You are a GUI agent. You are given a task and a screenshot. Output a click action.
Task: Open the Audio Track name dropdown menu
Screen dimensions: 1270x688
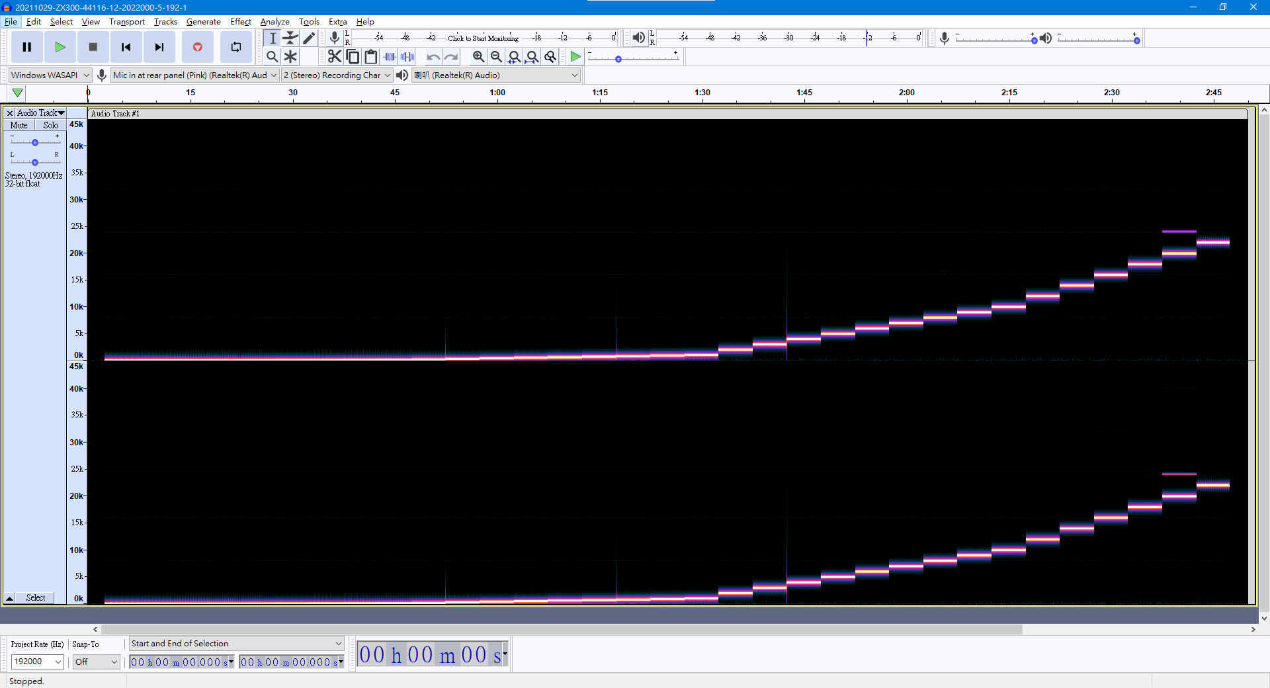tap(40, 113)
